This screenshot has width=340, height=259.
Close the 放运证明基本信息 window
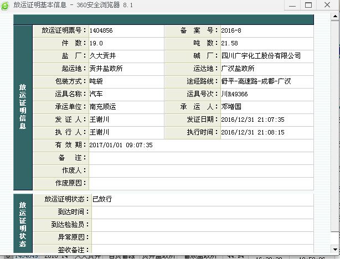tap(329, 6)
